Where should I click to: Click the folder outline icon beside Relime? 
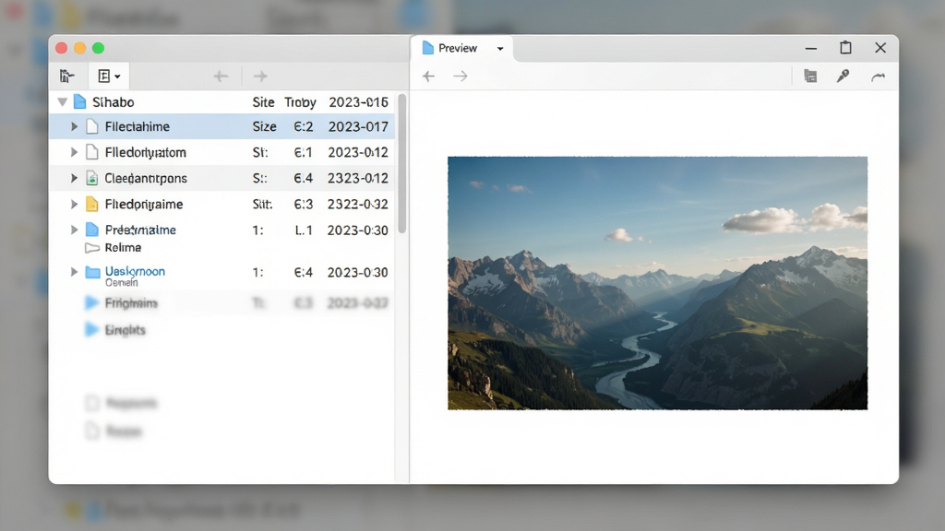(92, 247)
